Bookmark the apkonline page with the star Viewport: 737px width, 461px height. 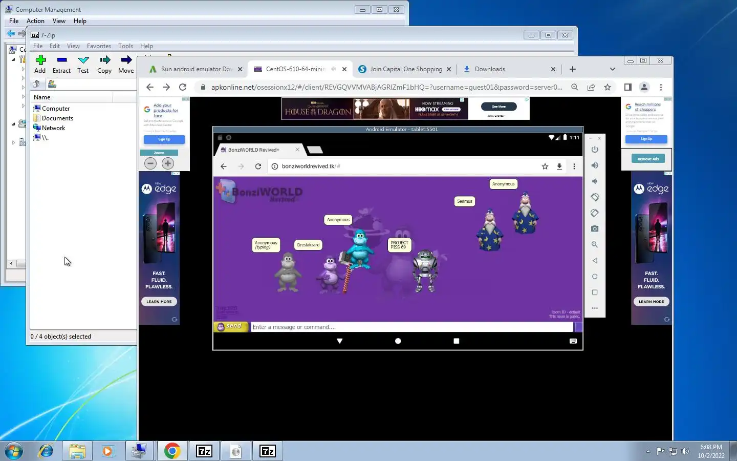608,87
